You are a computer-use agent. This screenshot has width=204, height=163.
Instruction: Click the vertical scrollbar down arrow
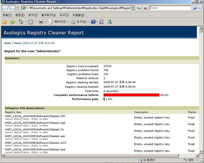201,152
